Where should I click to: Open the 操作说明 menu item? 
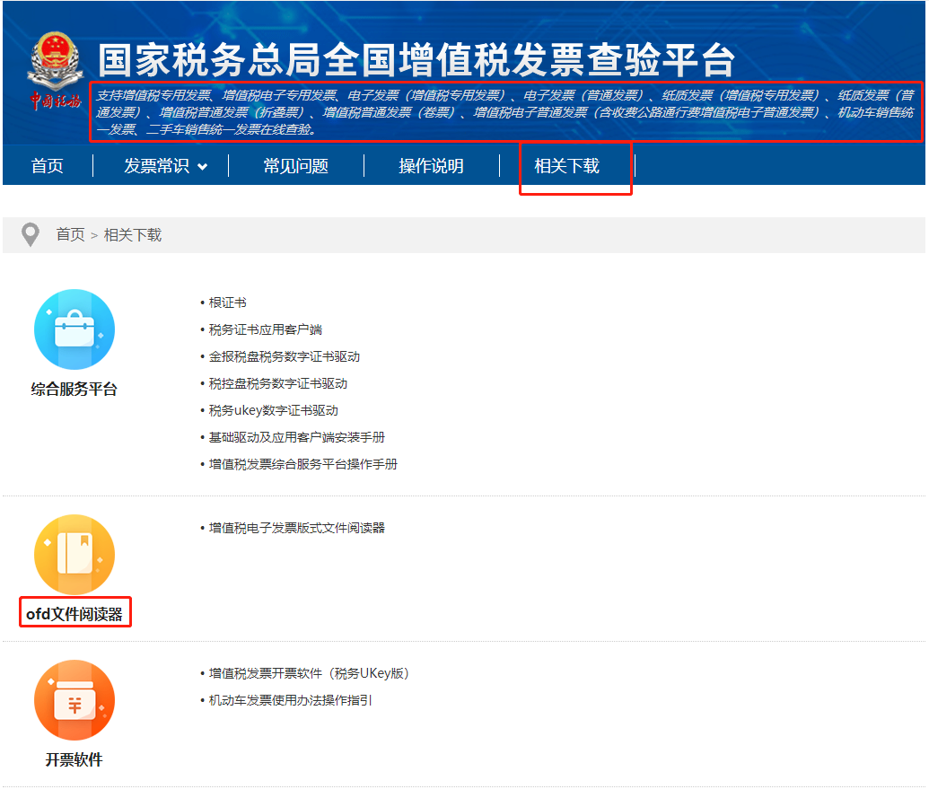[x=431, y=166]
